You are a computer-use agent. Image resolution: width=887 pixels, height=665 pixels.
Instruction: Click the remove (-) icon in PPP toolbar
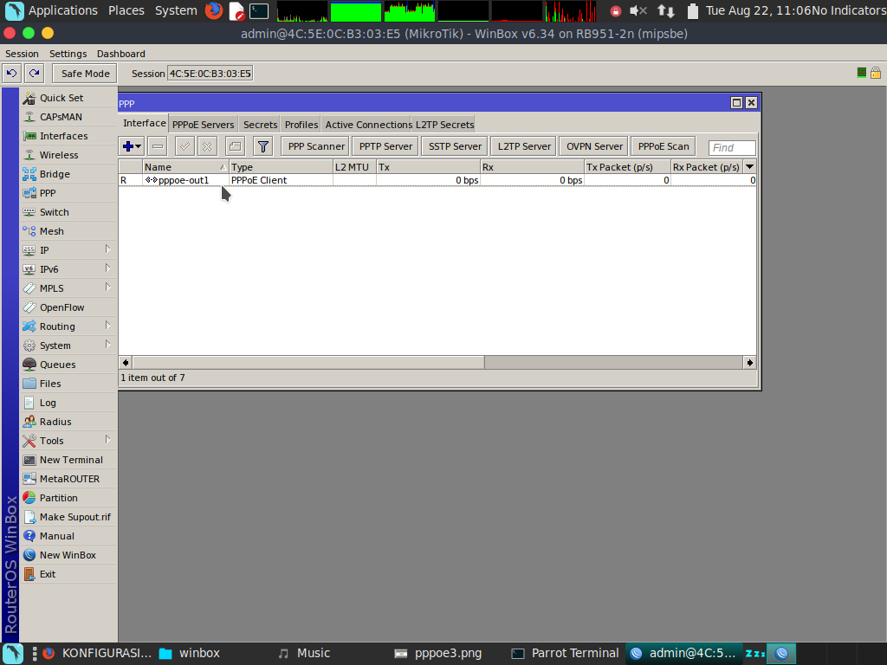tap(157, 145)
